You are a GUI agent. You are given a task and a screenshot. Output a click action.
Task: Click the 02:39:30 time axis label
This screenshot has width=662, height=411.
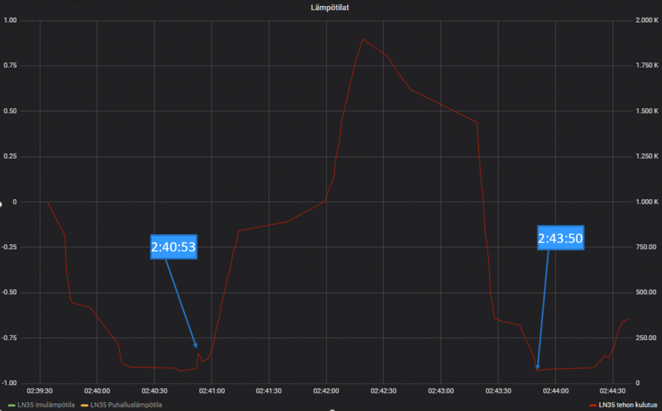[x=39, y=391]
